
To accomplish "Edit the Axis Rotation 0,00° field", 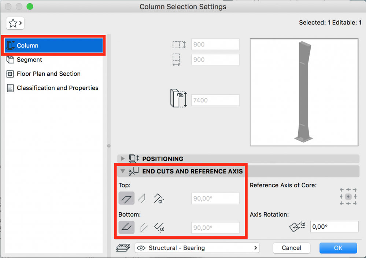I will point(334,227).
